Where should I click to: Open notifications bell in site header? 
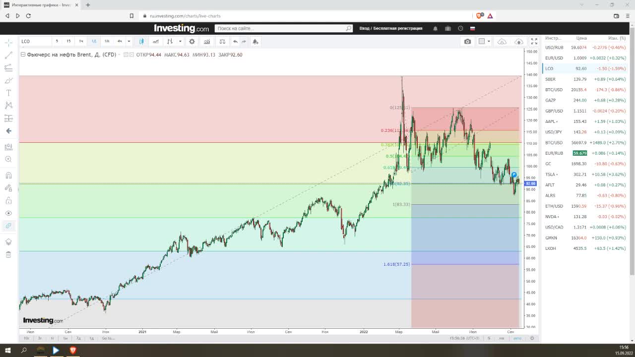pos(435,28)
